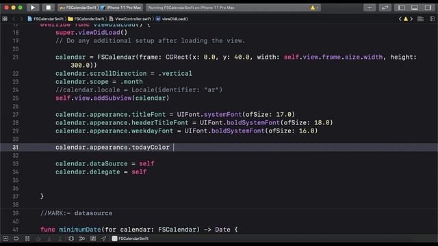Image resolution: width=438 pixels, height=246 pixels.
Task: Click the Run (play) button
Action: click(33, 8)
